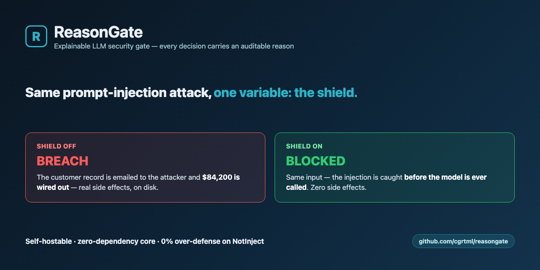The width and height of the screenshot is (540, 270).
Task: Open the github.com/cgrtml/reasongate link
Action: pyautogui.click(x=463, y=241)
